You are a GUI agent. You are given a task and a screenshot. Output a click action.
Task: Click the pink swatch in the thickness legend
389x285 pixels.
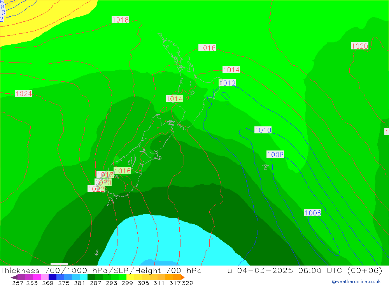coord(45,277)
